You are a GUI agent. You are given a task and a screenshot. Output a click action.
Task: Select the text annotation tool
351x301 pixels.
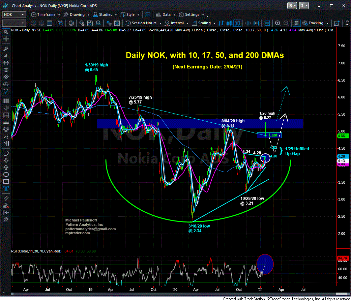coord(6,189)
